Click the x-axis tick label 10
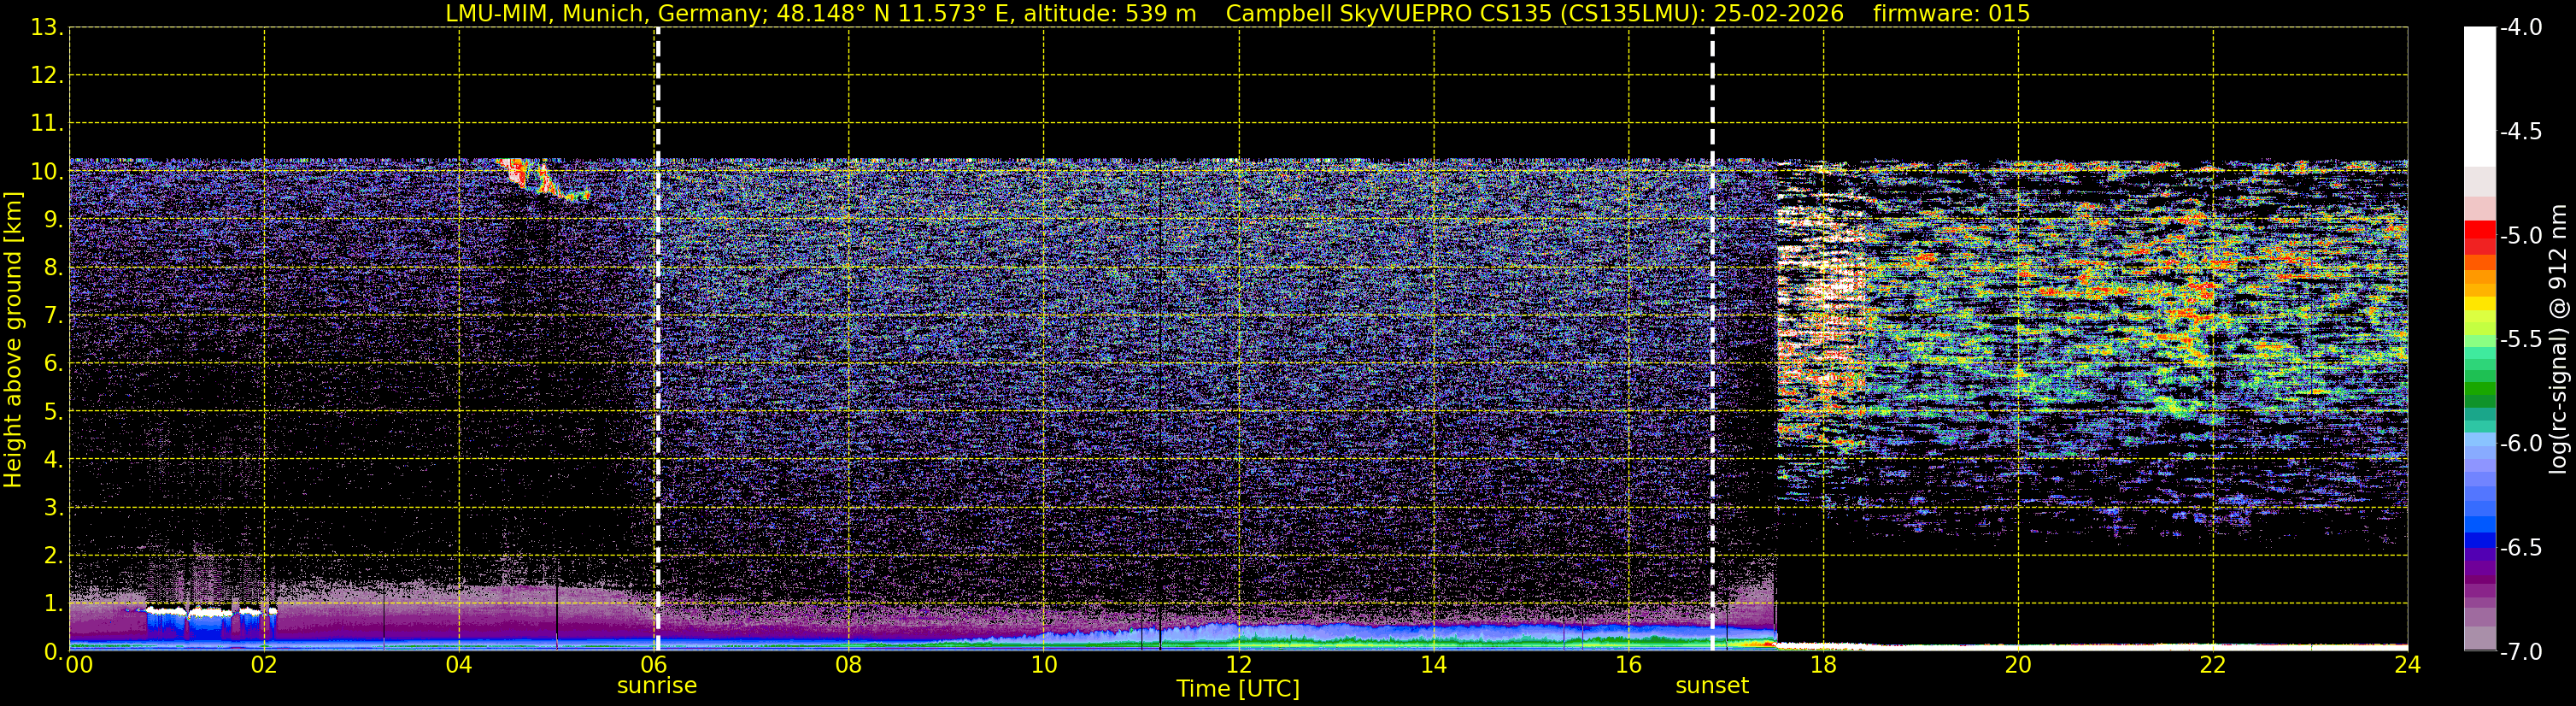The image size is (2576, 706). (x=1044, y=665)
